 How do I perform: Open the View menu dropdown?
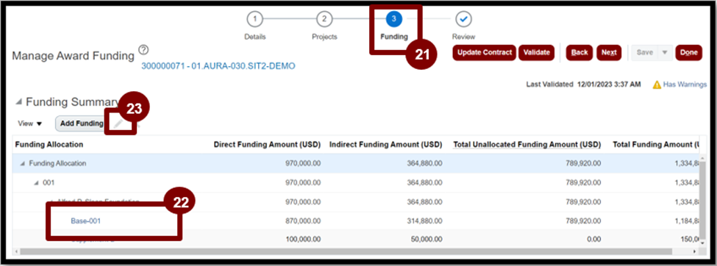pyautogui.click(x=29, y=123)
